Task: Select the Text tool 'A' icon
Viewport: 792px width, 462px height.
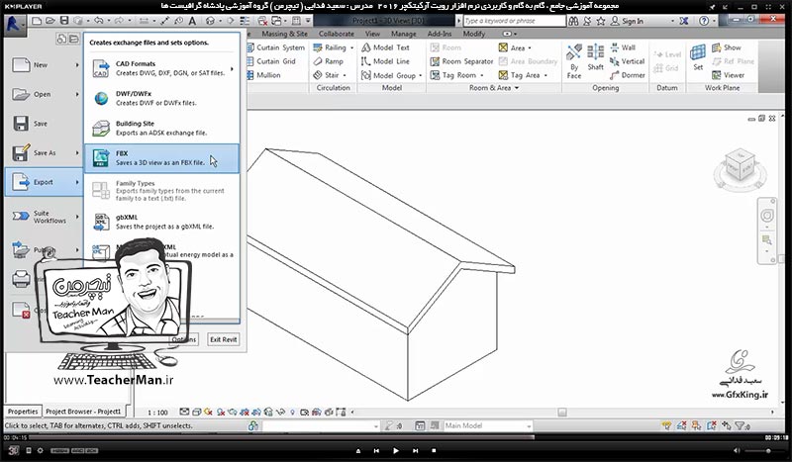Action: (x=192, y=21)
